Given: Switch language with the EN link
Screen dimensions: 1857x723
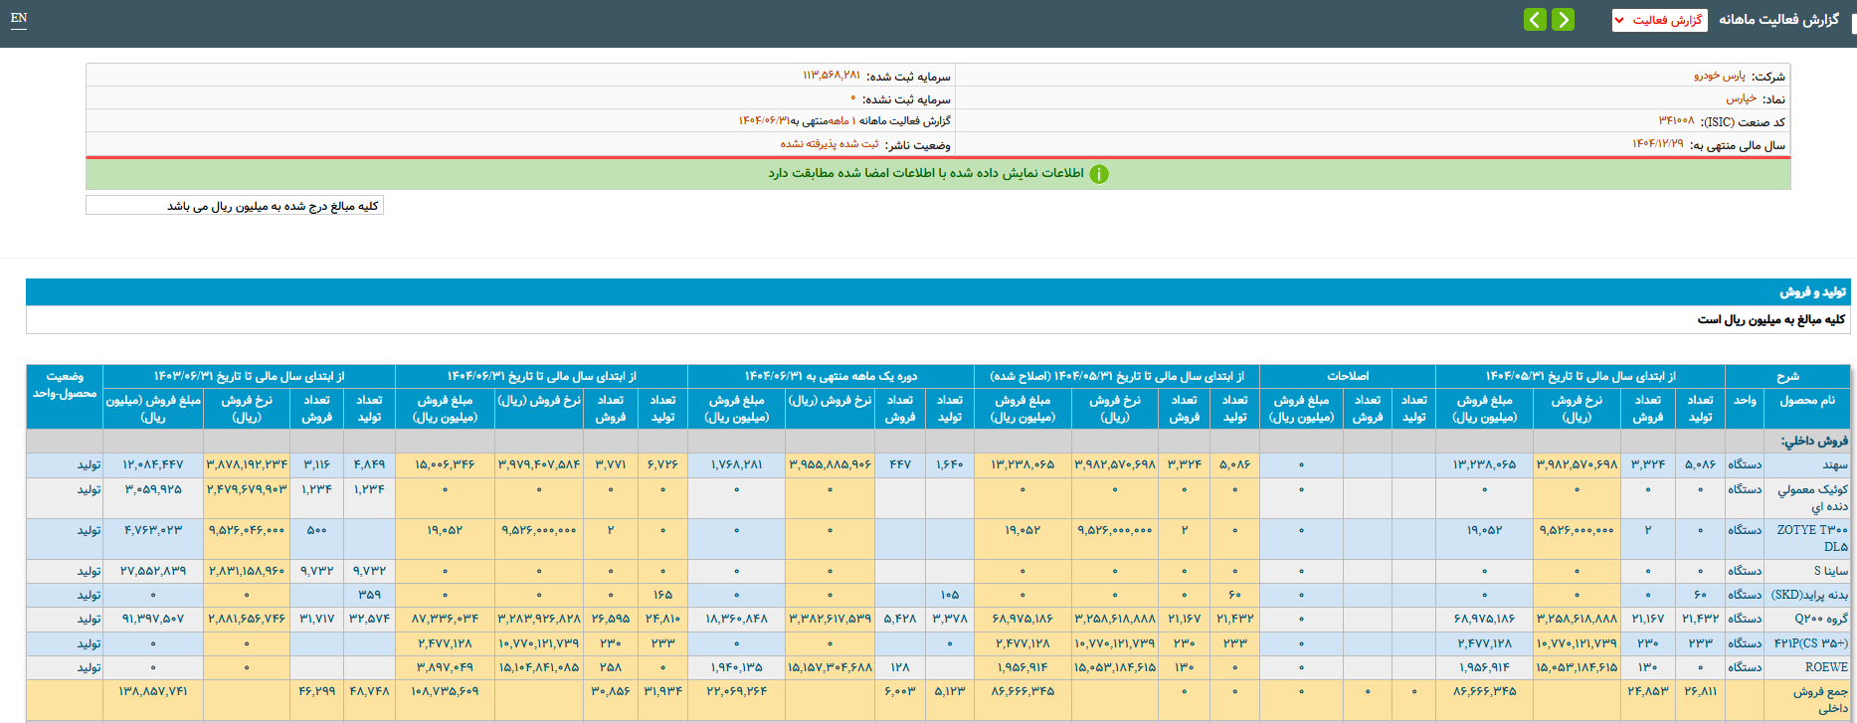Looking at the screenshot, I should pos(19,18).
